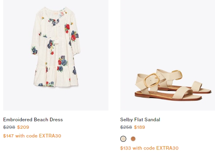The height and width of the screenshot is (156, 215).
Task: Click the Embroidered Beach Dress title link
Action: point(33,120)
